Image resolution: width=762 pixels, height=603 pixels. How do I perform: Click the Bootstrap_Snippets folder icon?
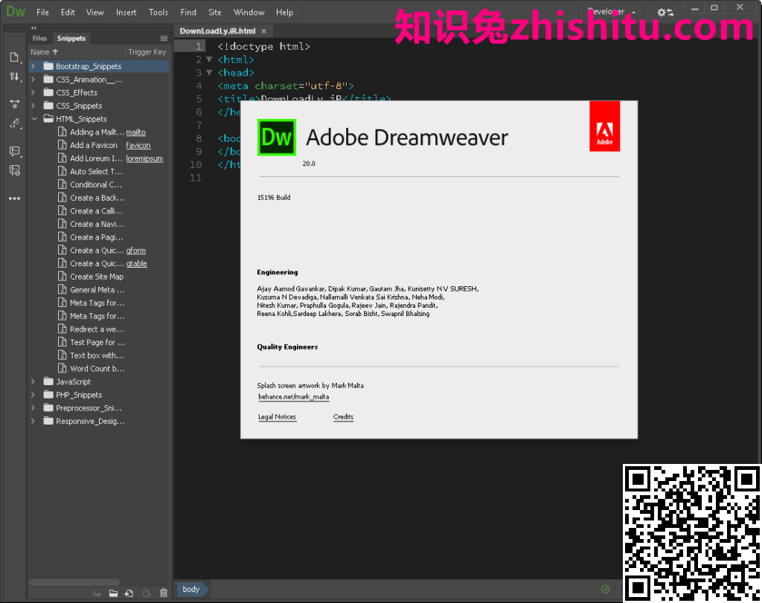tap(48, 66)
